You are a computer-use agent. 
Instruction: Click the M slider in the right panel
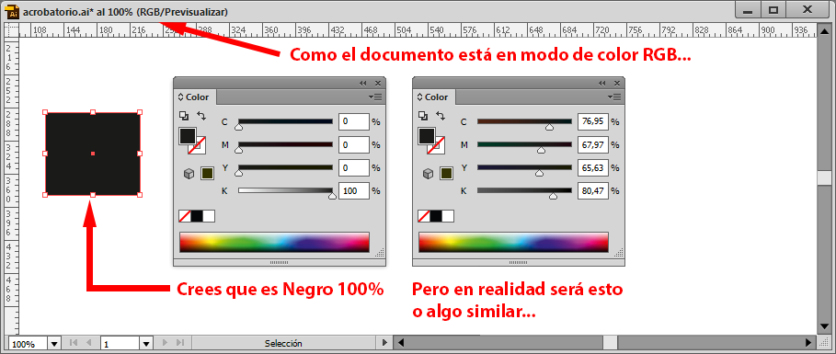coord(524,144)
